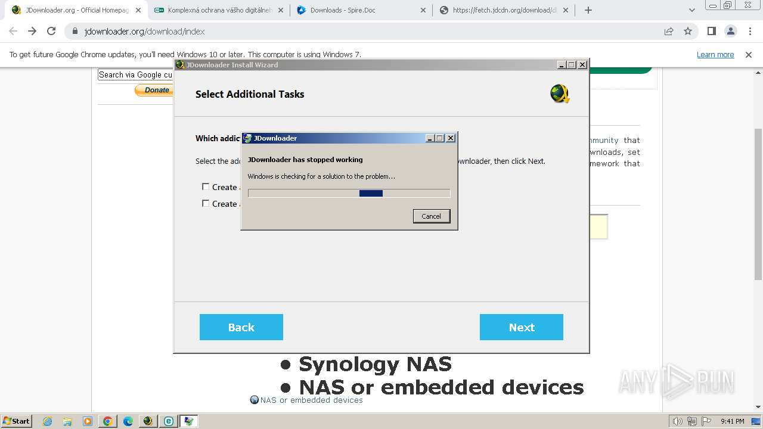
Task: Tick the second Create checkbox in the wizard
Action: pyautogui.click(x=206, y=204)
